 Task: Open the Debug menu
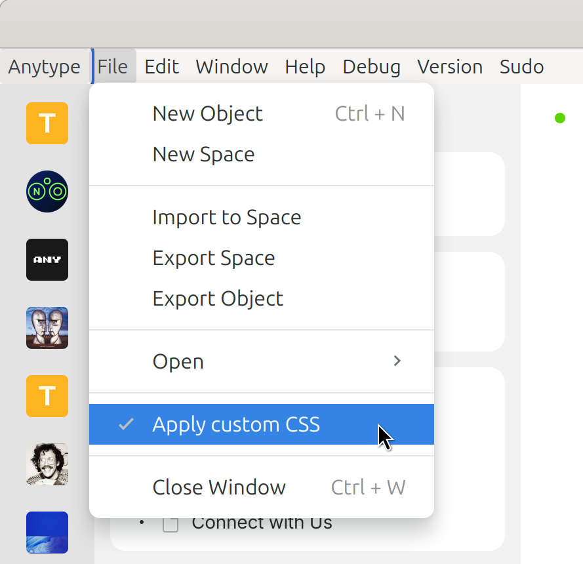371,67
